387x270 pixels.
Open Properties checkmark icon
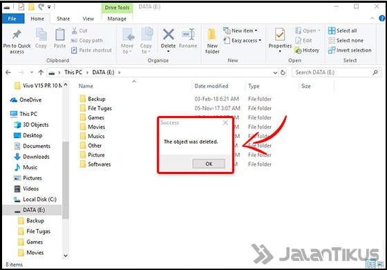[280, 35]
